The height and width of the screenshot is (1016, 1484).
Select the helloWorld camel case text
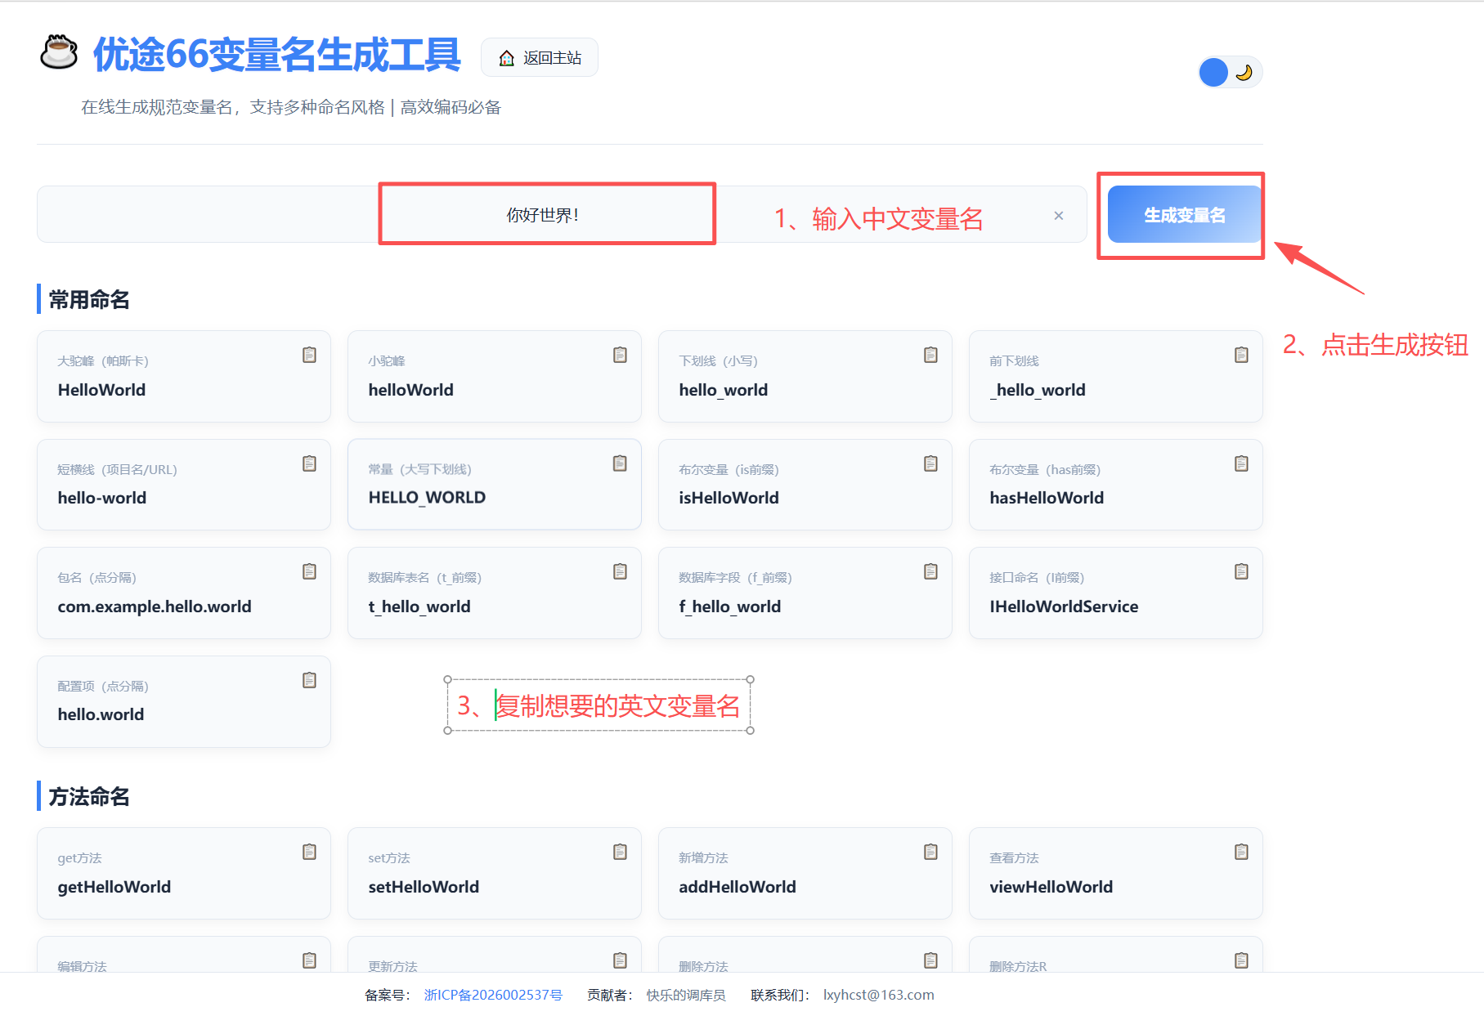coord(410,390)
